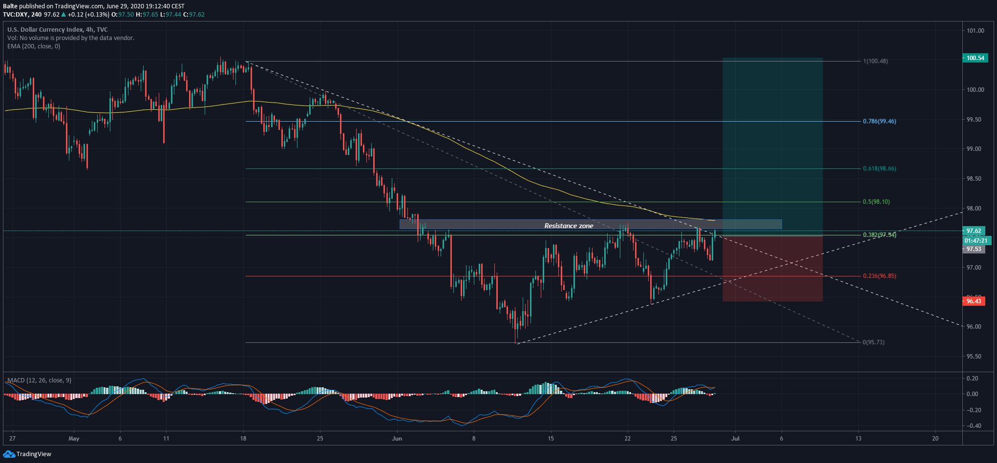Click the U.S. Dollar Currency Index title
Screen dimensions: 997x463
pyautogui.click(x=44, y=30)
